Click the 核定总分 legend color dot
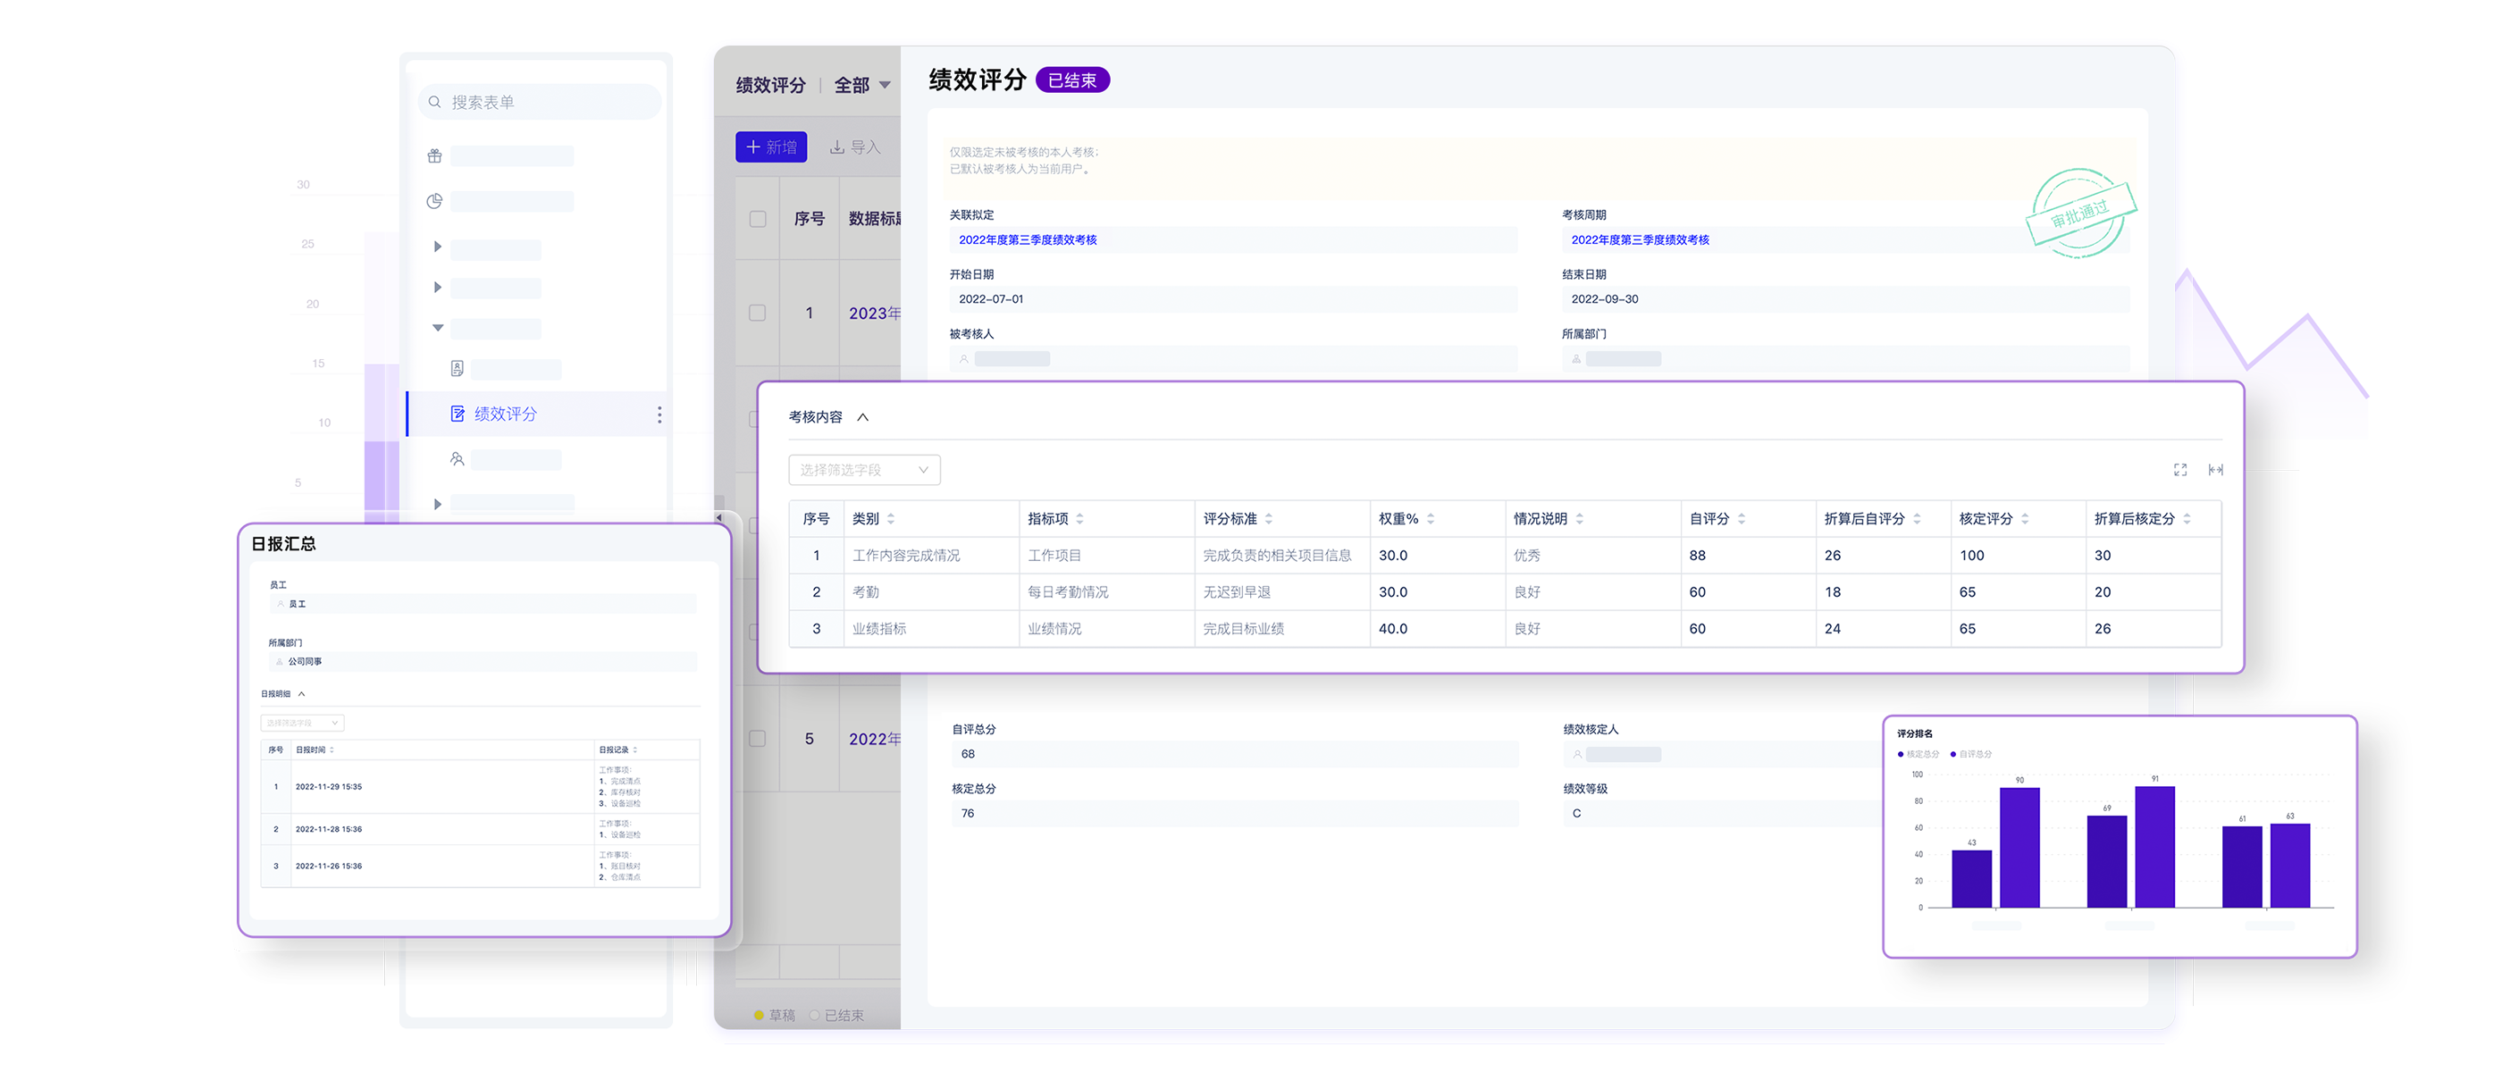 [1900, 755]
